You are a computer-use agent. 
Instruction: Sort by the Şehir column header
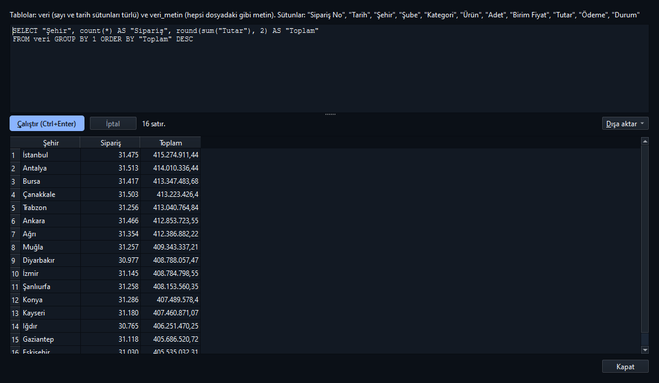pos(50,143)
